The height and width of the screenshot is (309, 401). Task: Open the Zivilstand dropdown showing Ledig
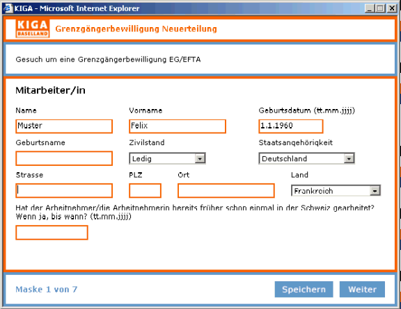click(x=167, y=158)
